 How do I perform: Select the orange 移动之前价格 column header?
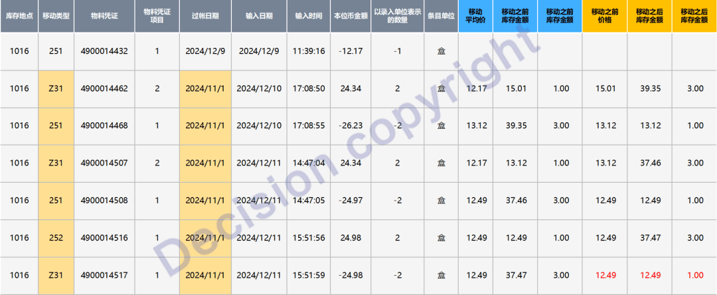(x=604, y=15)
